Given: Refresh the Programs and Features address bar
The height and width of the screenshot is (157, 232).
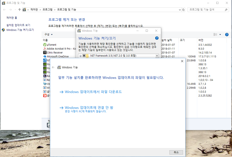Looking at the screenshot, I should (183, 9).
